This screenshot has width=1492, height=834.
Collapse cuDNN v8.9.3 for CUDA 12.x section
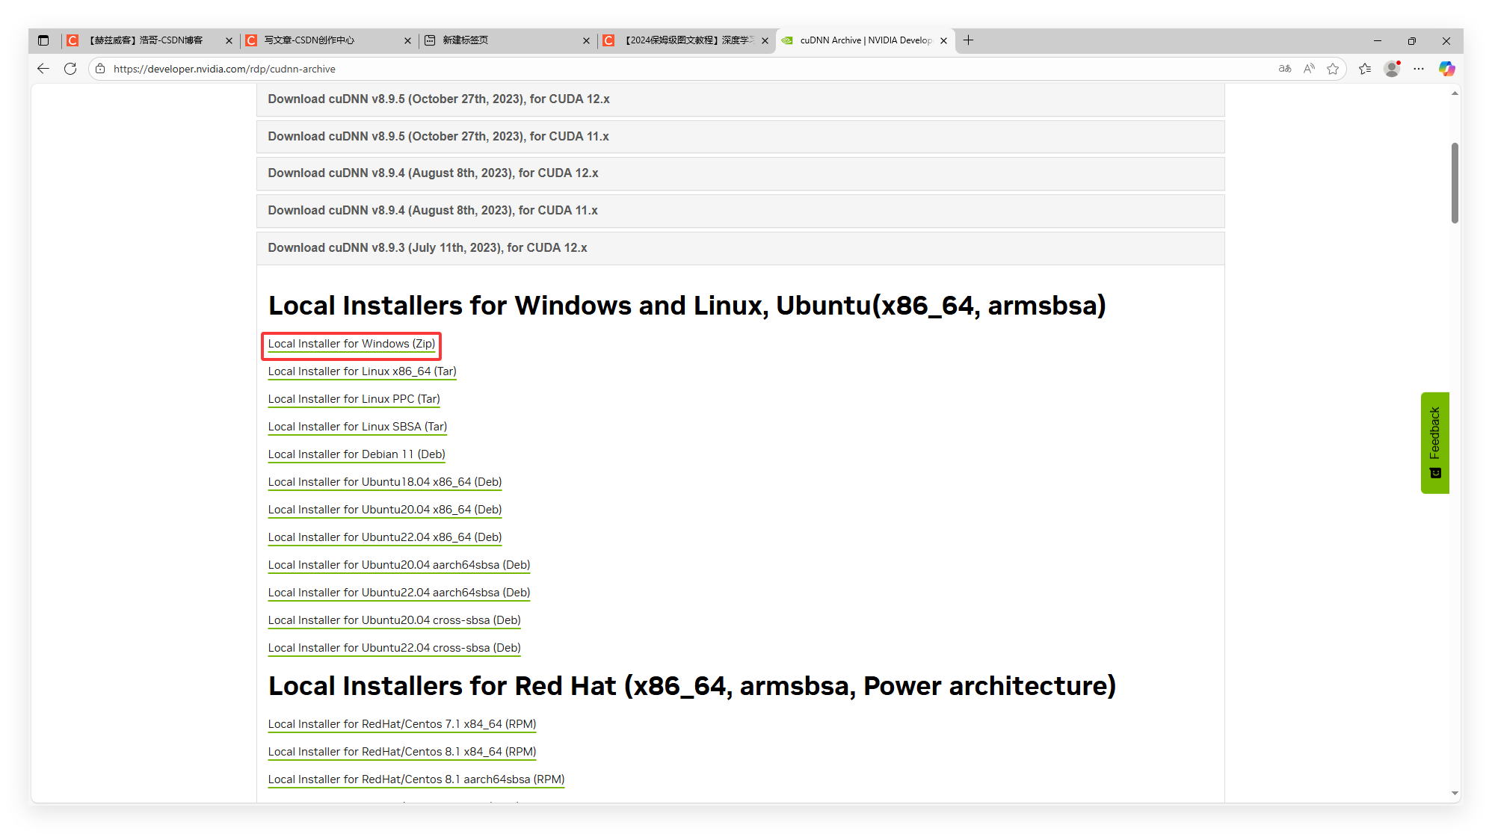(x=428, y=247)
